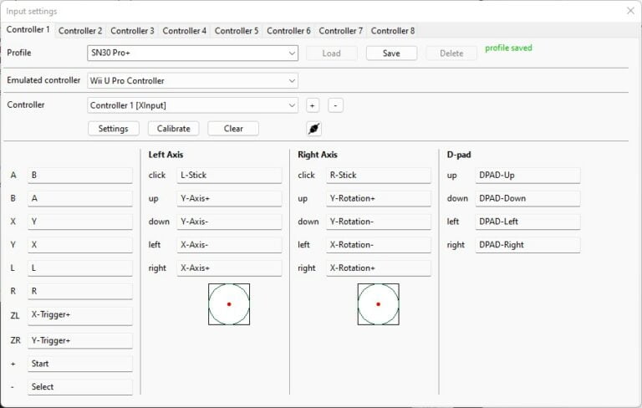The image size is (642, 408).
Task: Click the Right Axis down Y-Rotation- field
Action: point(378,222)
